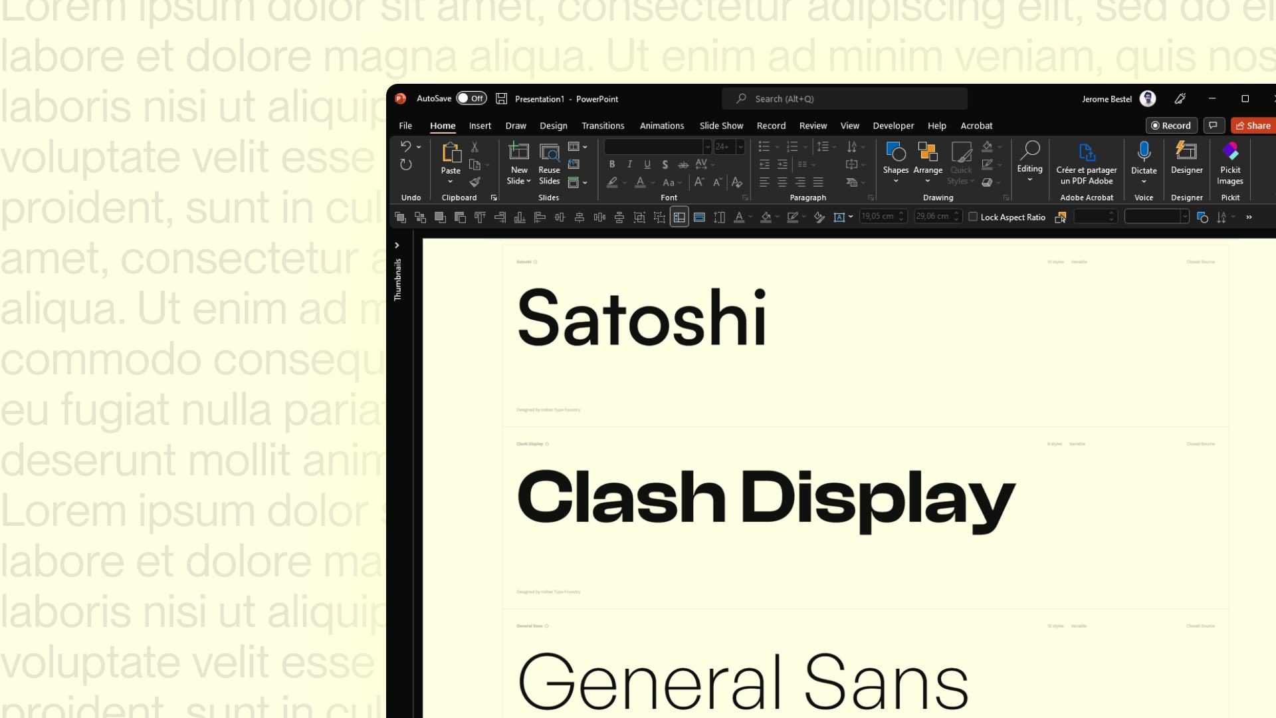Switch to the Transitions tab
1276x718 pixels.
coord(603,126)
